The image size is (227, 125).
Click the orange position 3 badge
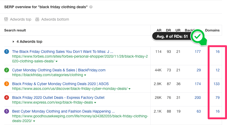(x=7, y=84)
